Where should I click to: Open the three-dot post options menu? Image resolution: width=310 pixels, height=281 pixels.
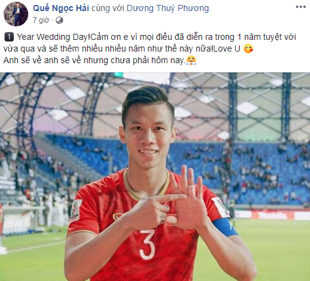(x=301, y=7)
